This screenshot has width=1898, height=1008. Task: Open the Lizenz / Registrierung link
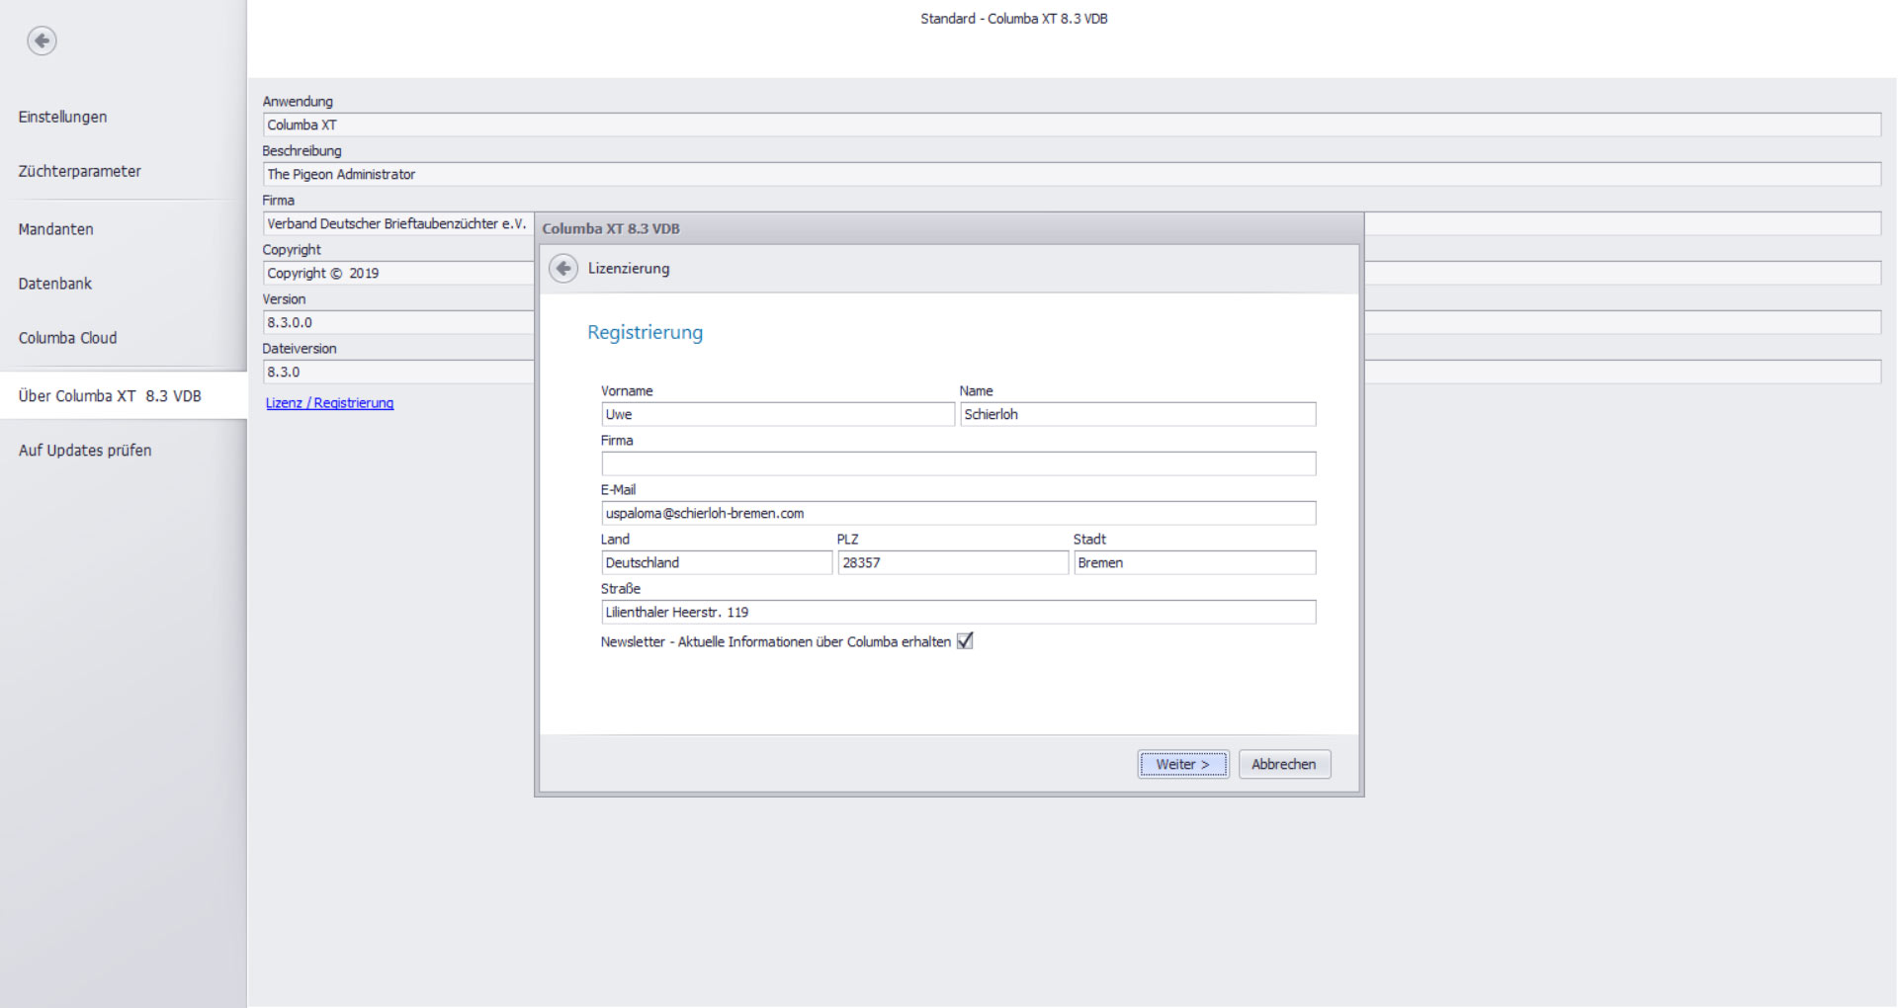(329, 403)
